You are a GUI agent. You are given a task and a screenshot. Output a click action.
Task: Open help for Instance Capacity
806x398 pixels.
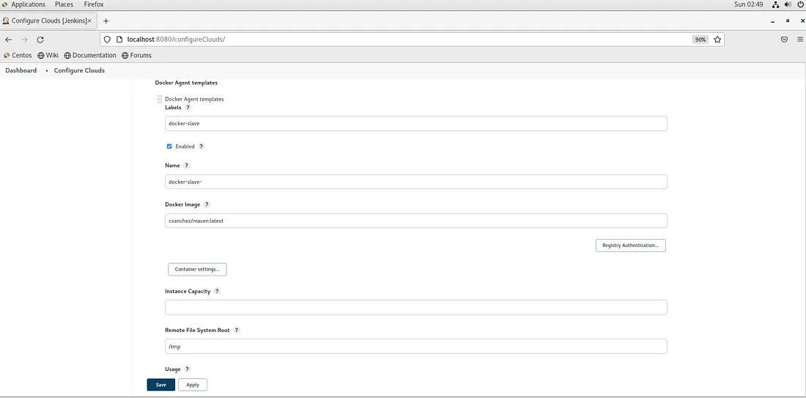pos(217,291)
